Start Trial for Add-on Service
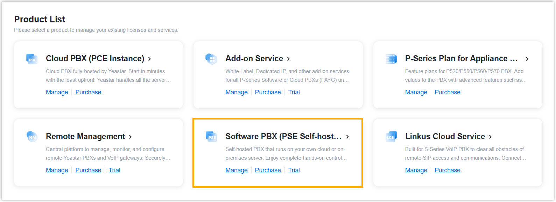Screen dimensions: 556x202 (x=294, y=92)
